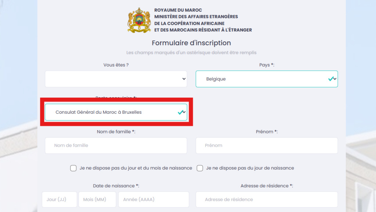This screenshot has width=376, height=212.
Task: Click the green checkmark beside Consulat Général
Action: click(180, 112)
